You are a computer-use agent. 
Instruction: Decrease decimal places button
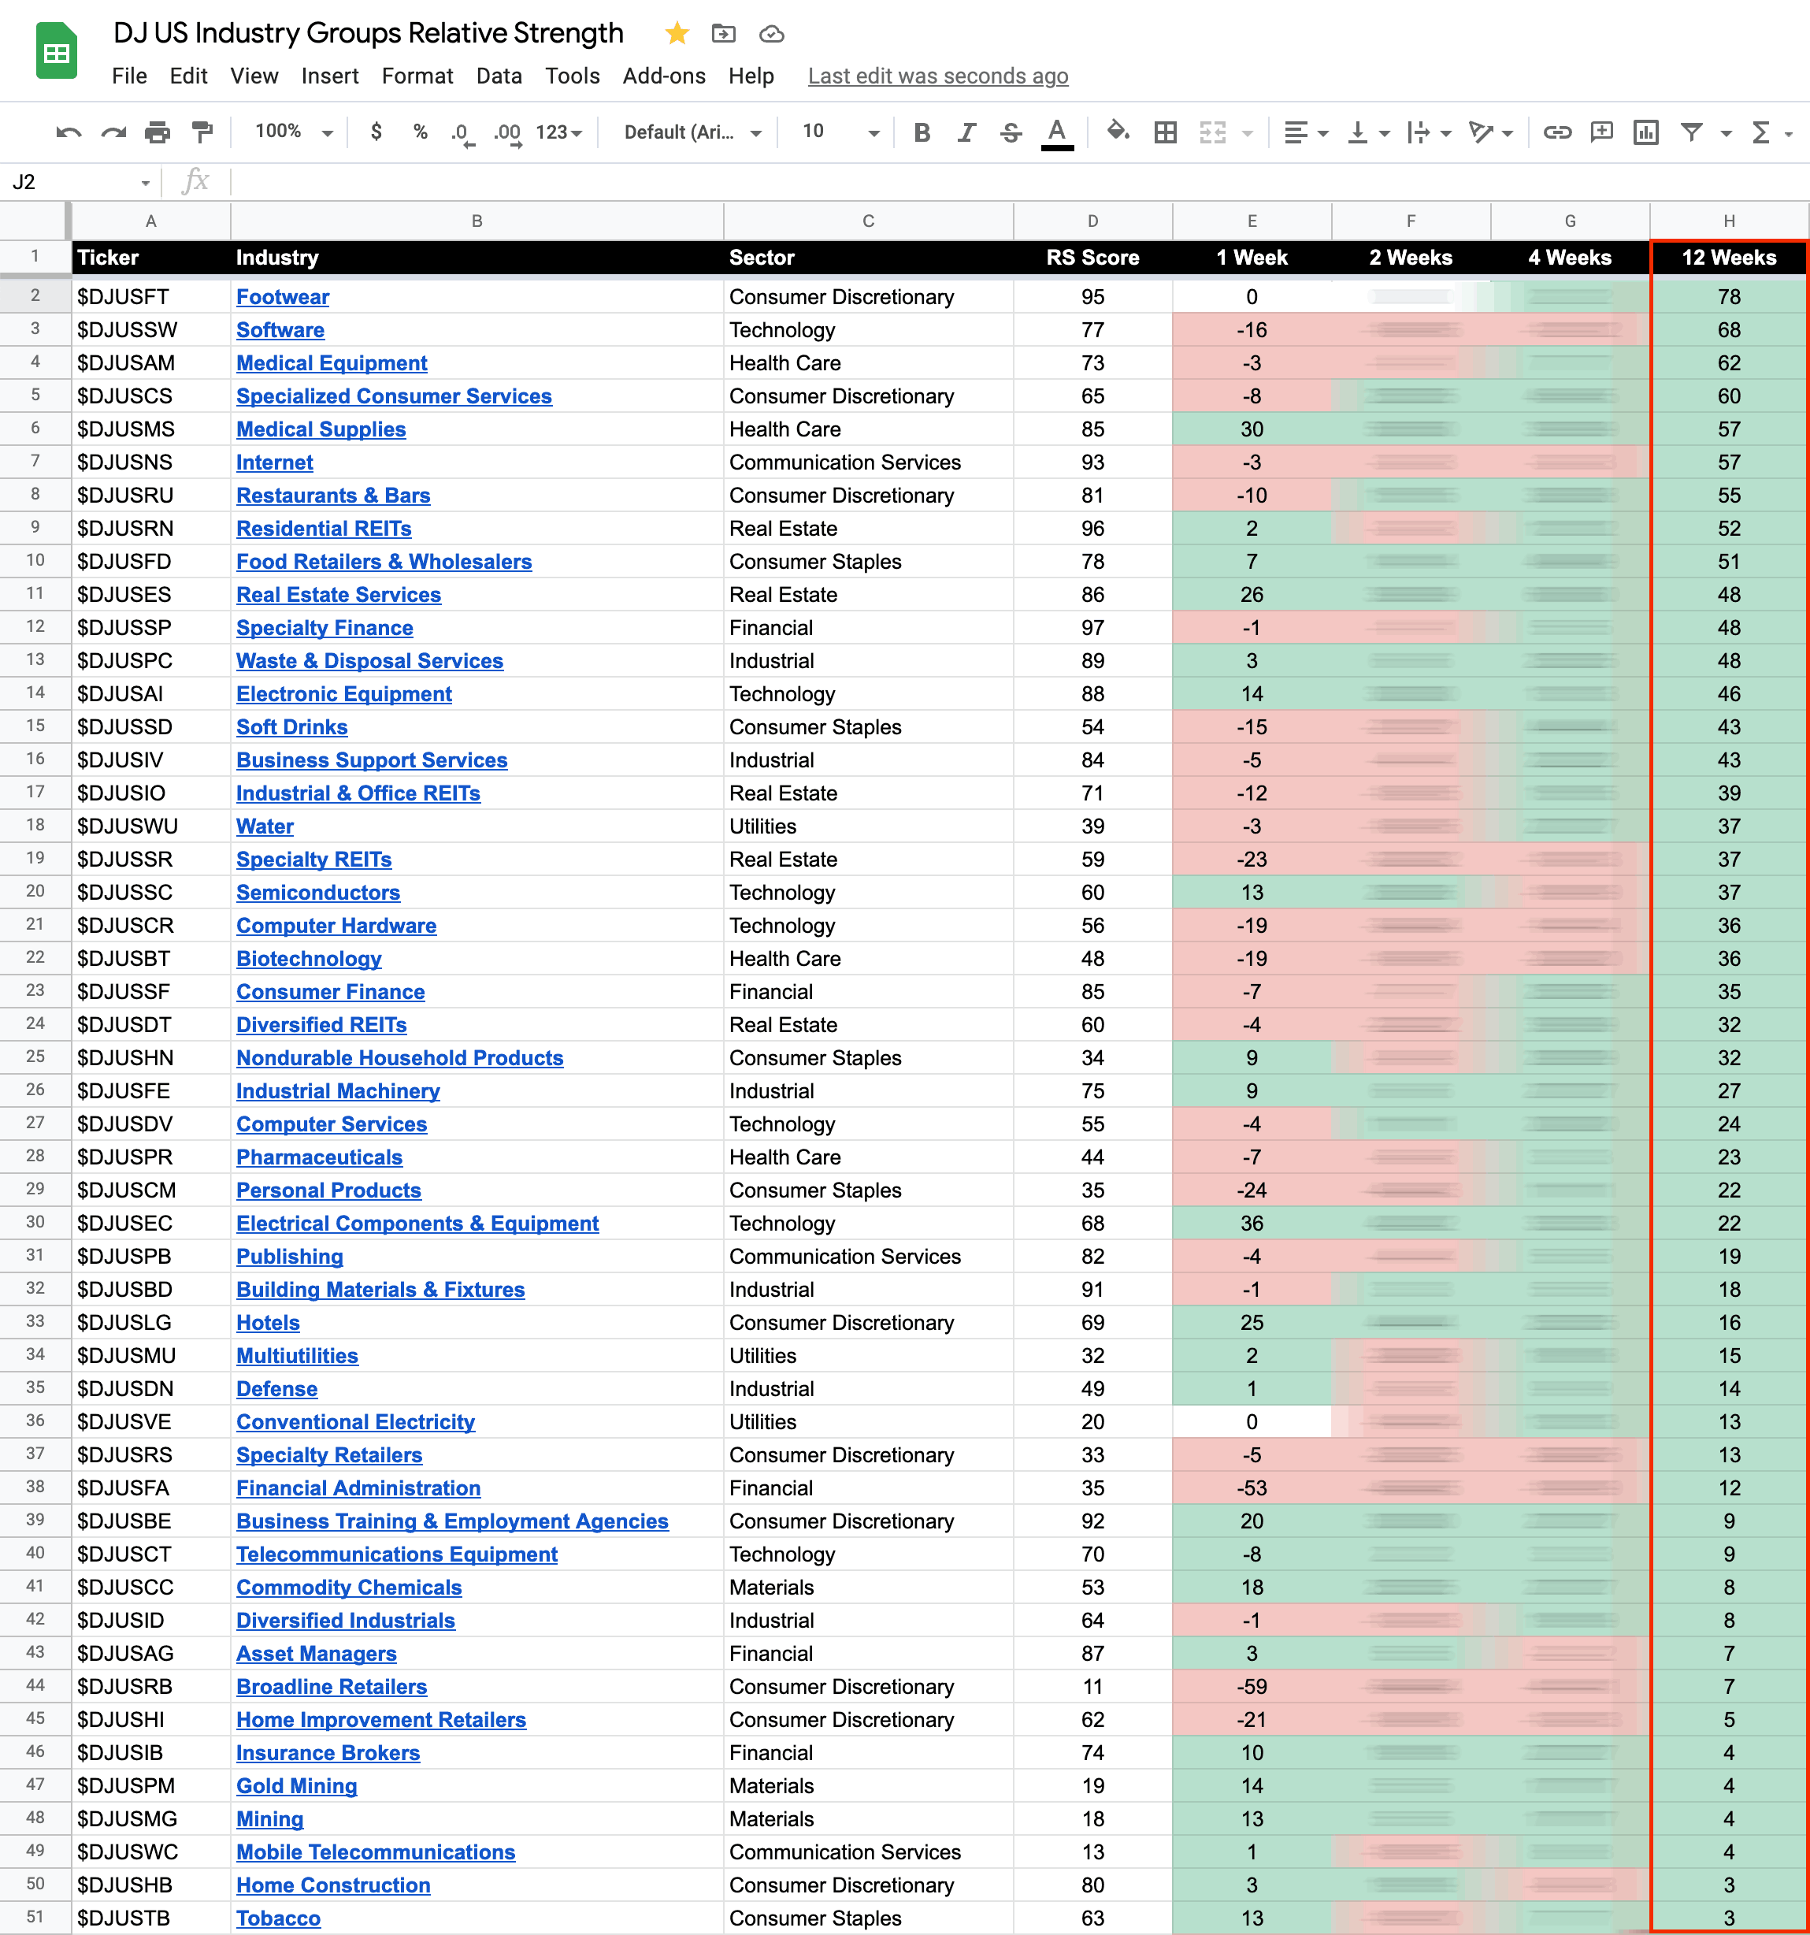462,133
